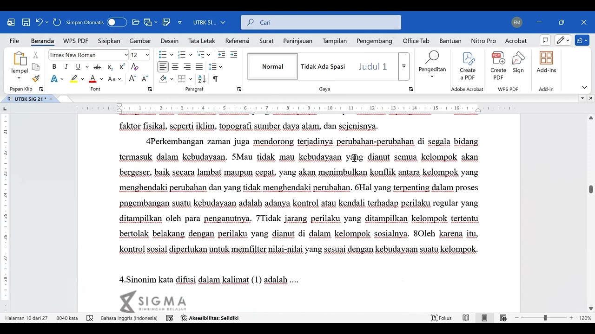The width and height of the screenshot is (595, 334).
Task: Toggle paragraph marks display
Action: click(x=215, y=79)
